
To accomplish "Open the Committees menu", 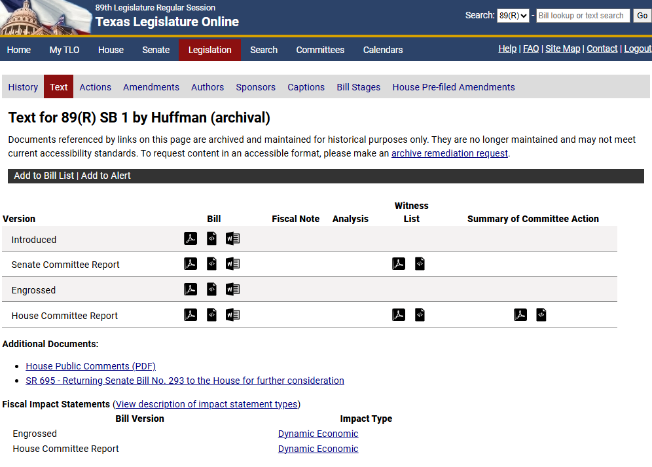I will point(320,50).
